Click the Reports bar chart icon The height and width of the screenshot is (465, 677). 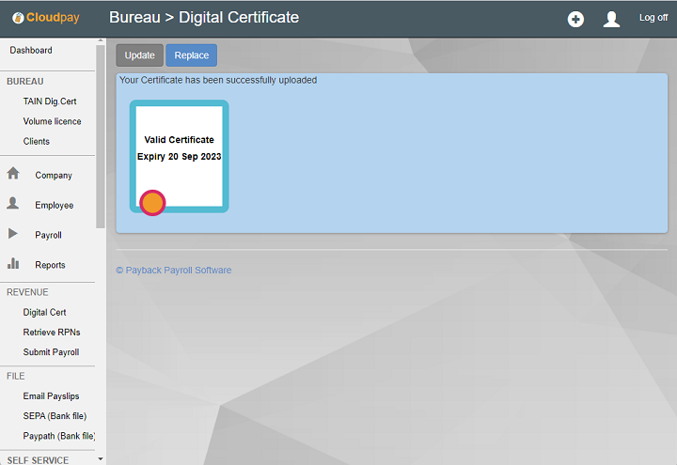13,264
